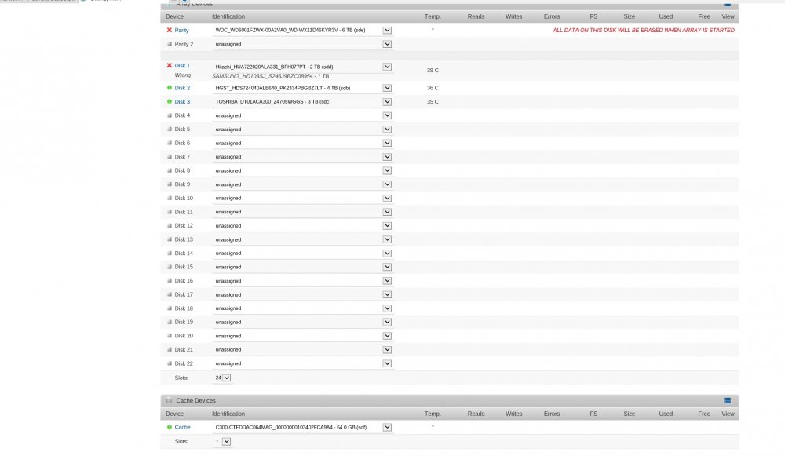The height and width of the screenshot is (456, 785).
Task: Open Disk 5 unassigned dropdown
Action: pos(302,130)
